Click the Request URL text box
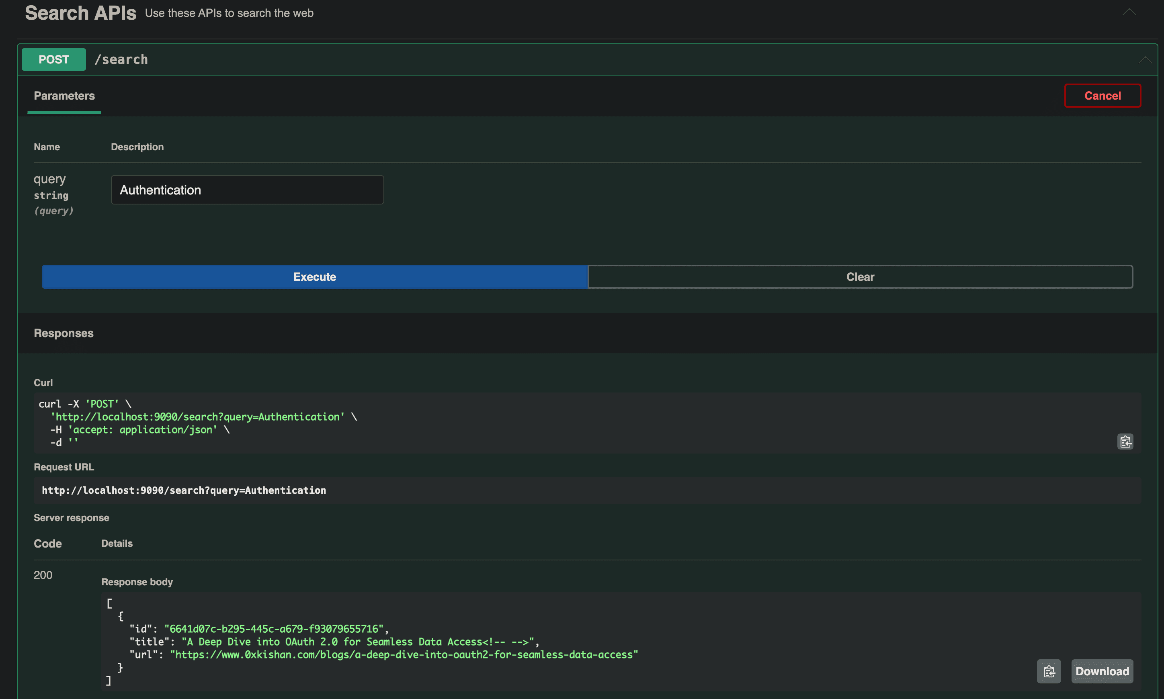This screenshot has width=1164, height=699. (x=184, y=491)
